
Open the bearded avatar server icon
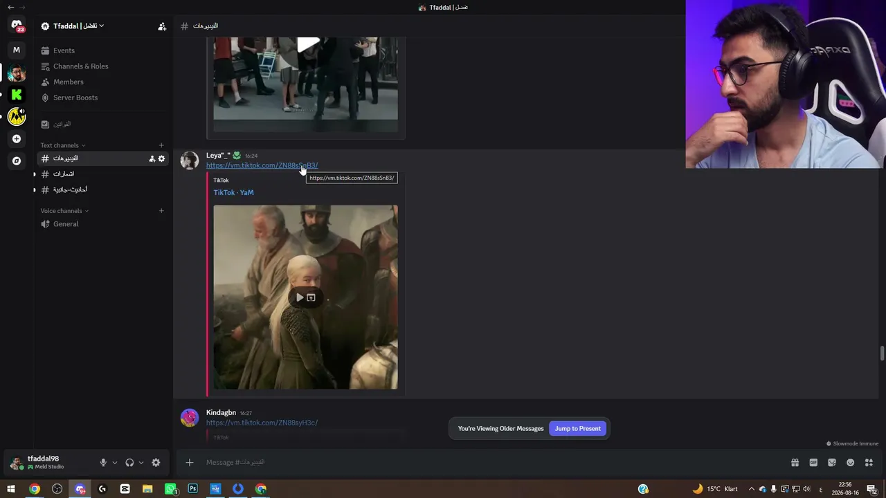tap(17, 73)
